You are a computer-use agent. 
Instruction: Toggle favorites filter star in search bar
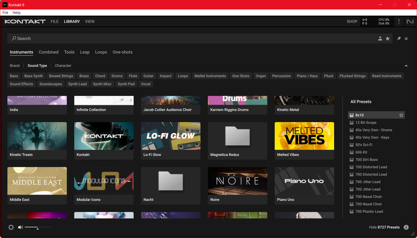[x=387, y=39]
